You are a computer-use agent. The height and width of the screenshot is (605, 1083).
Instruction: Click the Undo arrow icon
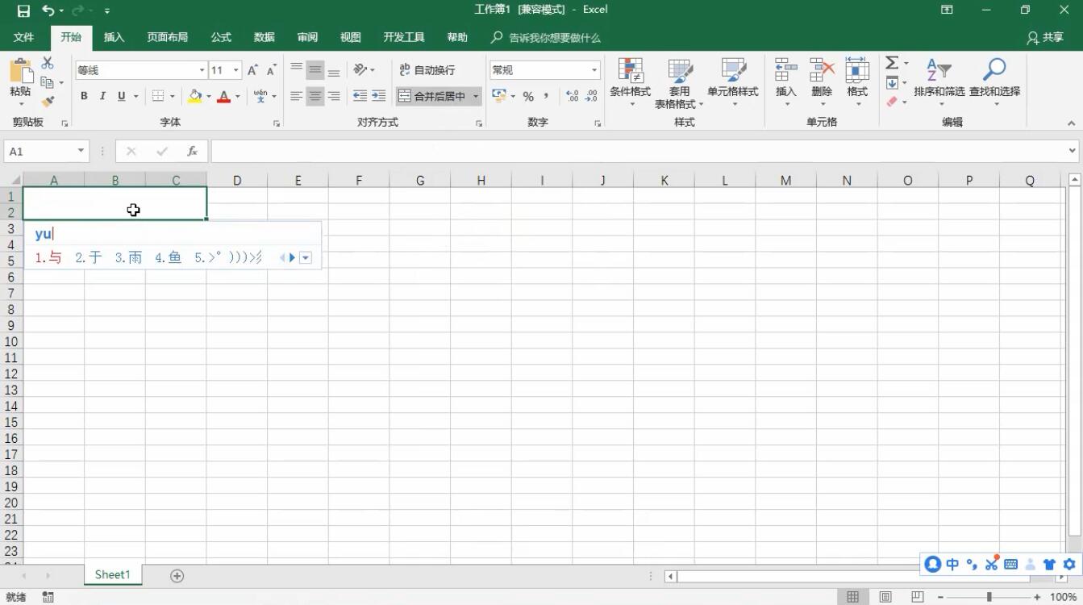coord(48,10)
